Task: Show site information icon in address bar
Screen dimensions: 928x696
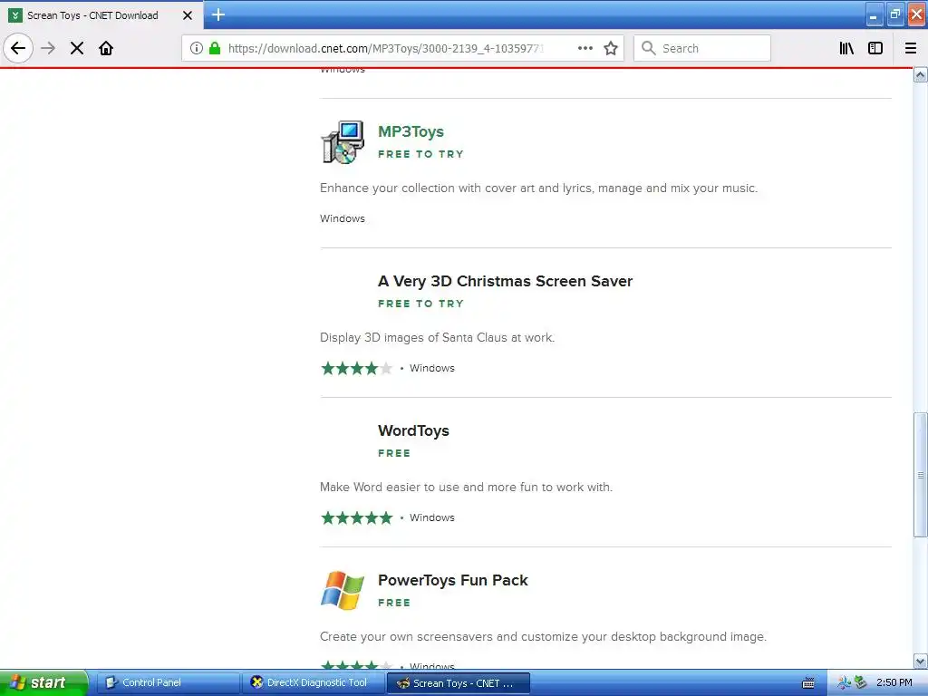Action: tap(197, 48)
